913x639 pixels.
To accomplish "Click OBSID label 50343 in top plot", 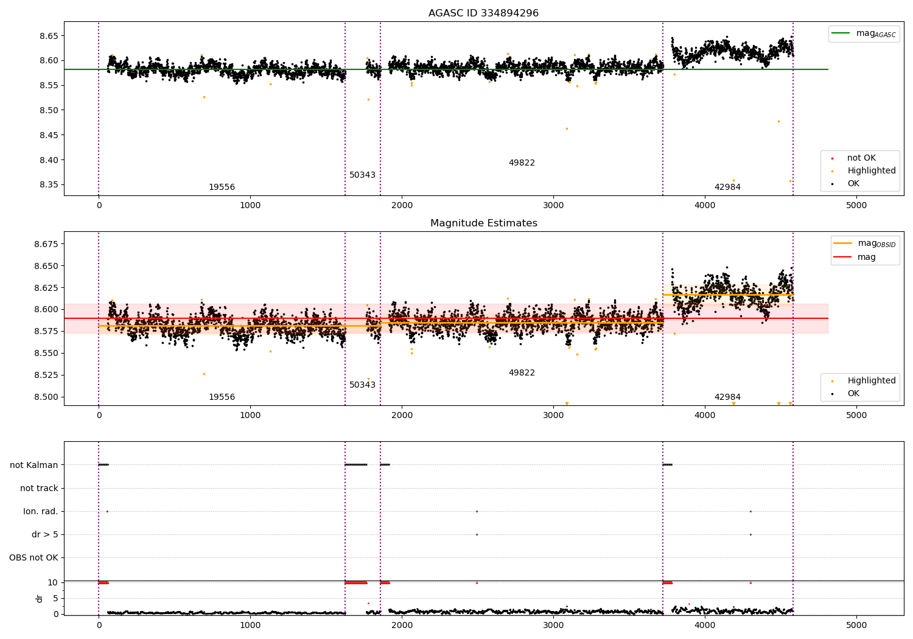I will click(x=362, y=175).
